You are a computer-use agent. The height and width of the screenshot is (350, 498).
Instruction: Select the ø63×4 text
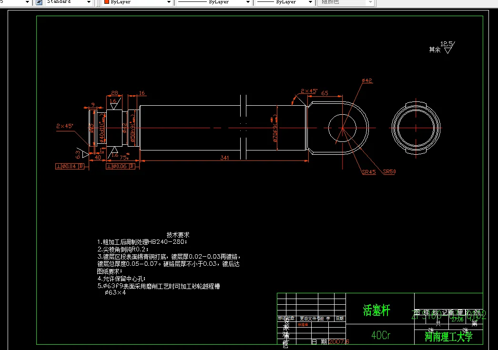pyautogui.click(x=115, y=292)
